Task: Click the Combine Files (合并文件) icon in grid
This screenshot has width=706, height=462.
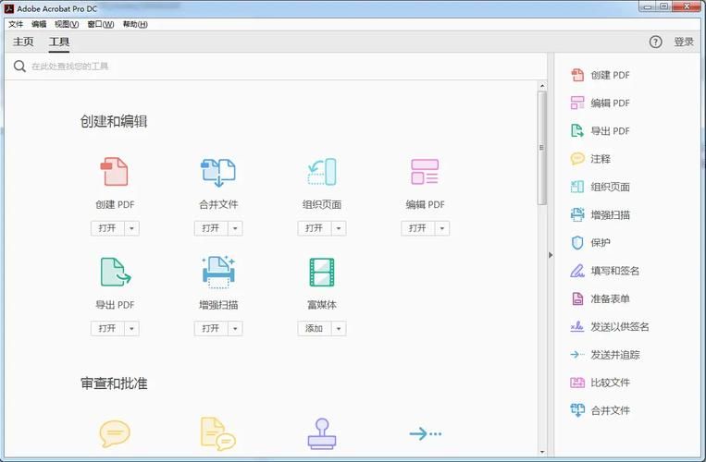Action: 218,172
